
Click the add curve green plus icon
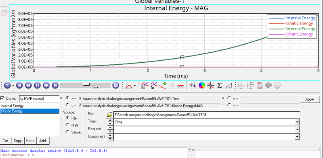coord(163,85)
